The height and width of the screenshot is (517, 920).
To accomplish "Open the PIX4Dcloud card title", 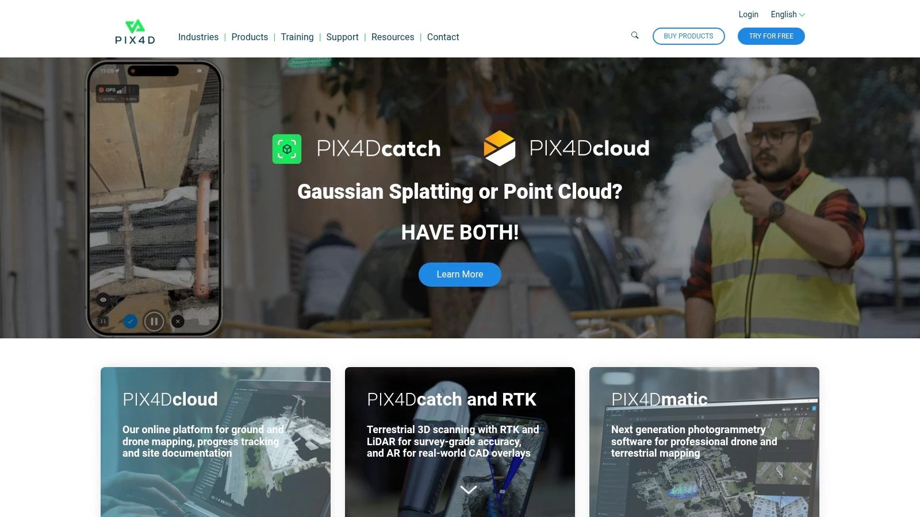I will pos(170,399).
